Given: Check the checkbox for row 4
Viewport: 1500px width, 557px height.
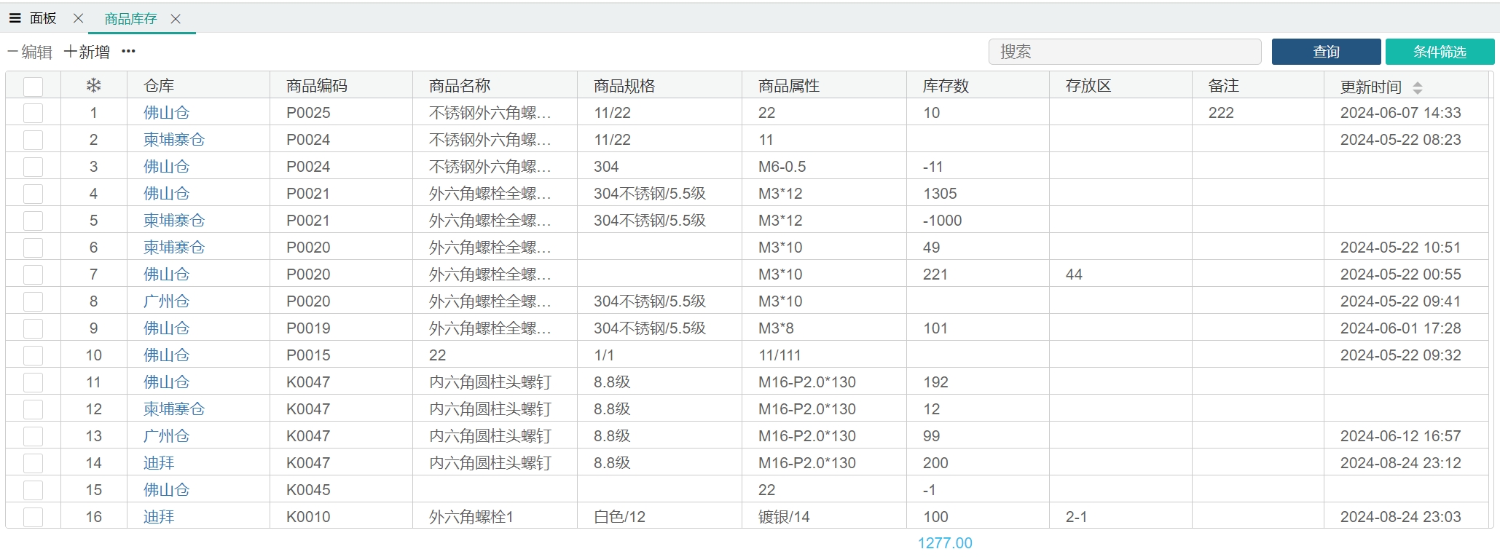Looking at the screenshot, I should click(x=34, y=194).
